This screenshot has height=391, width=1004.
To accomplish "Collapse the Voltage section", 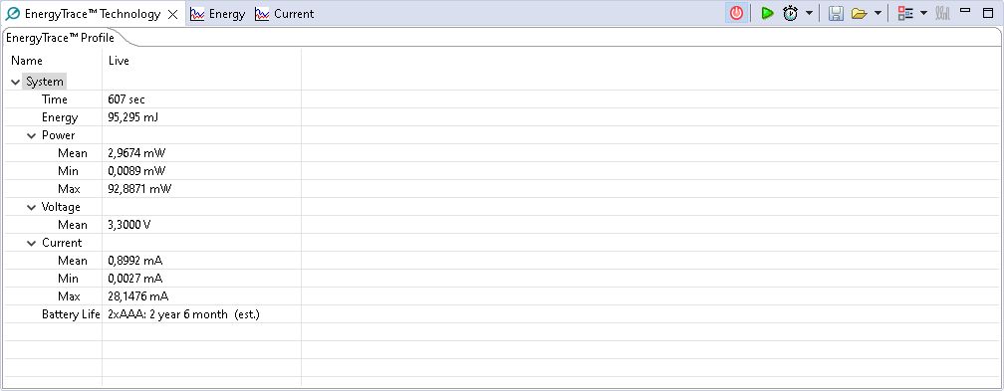I will [31, 207].
